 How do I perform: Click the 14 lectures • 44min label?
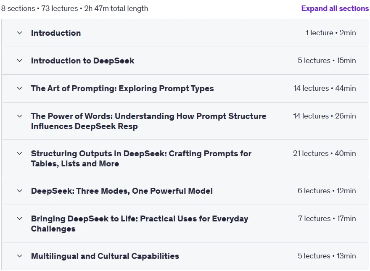325,89
